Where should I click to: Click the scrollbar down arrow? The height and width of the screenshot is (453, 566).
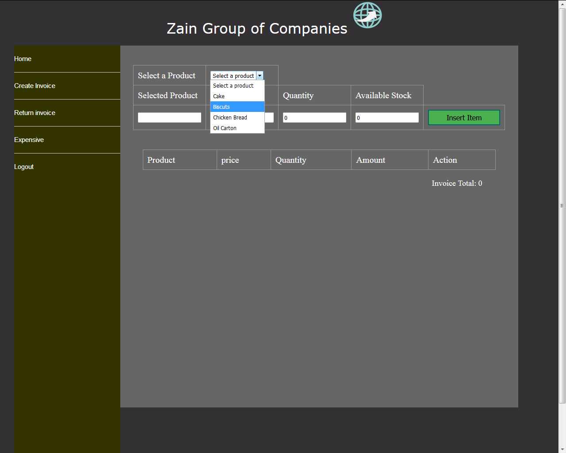[562, 449]
